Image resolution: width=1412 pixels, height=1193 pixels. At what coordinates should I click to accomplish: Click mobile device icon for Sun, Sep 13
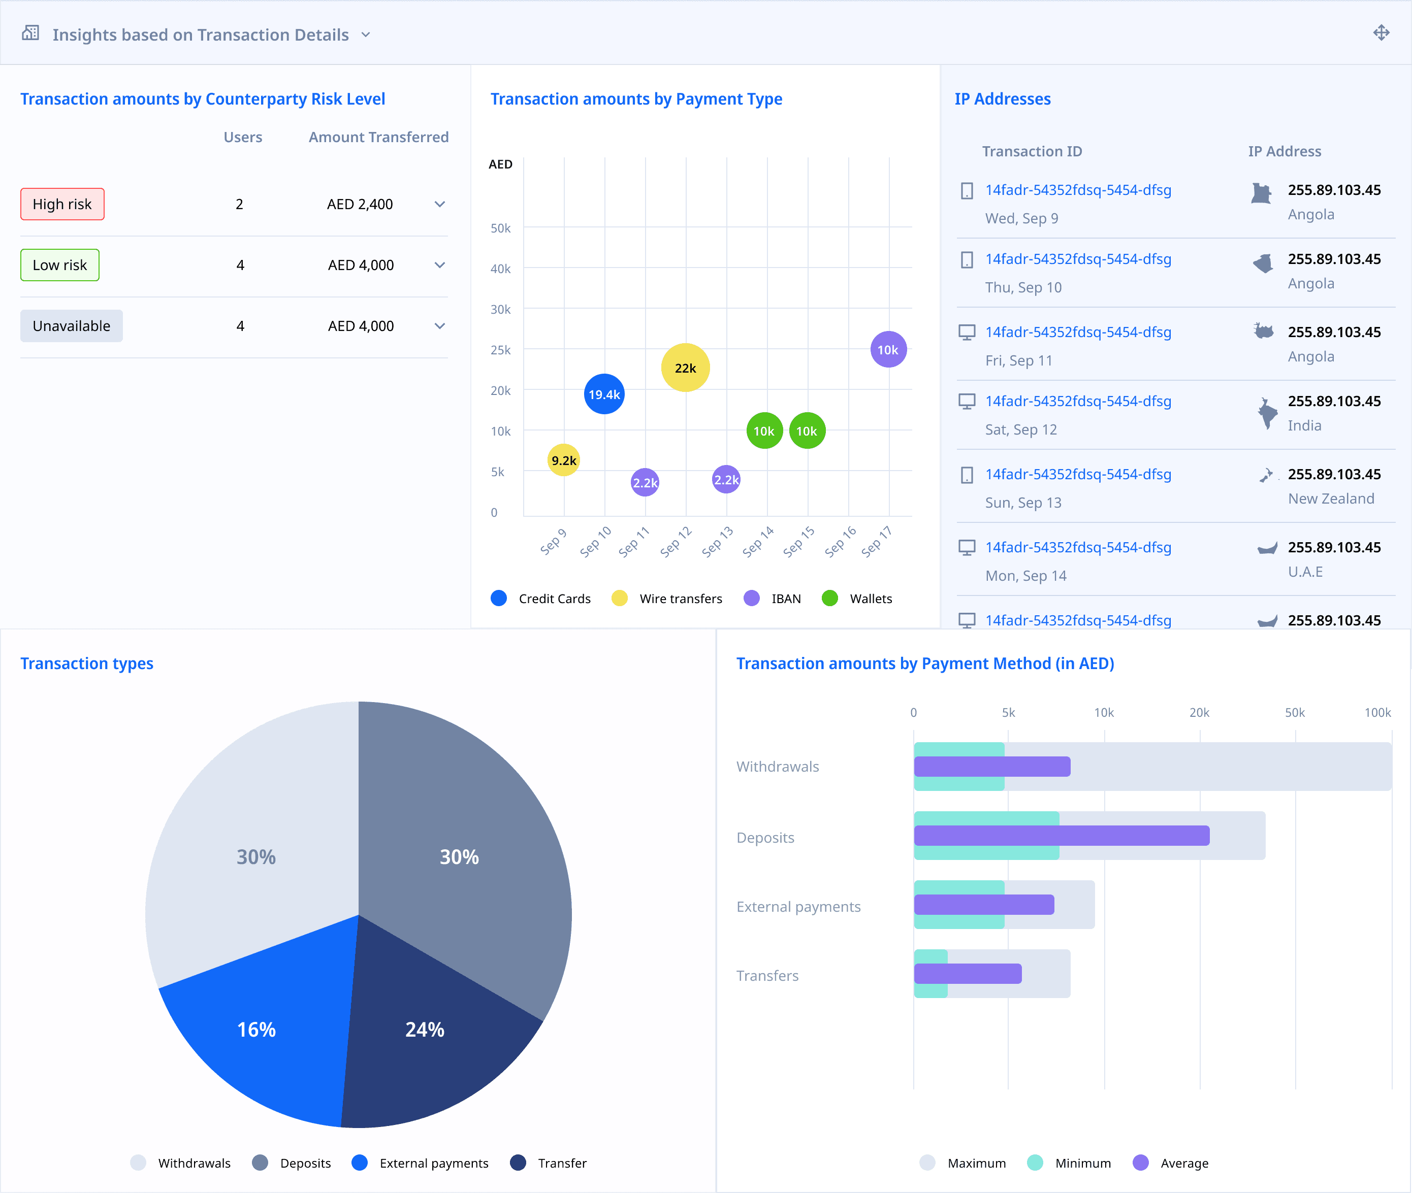[967, 475]
